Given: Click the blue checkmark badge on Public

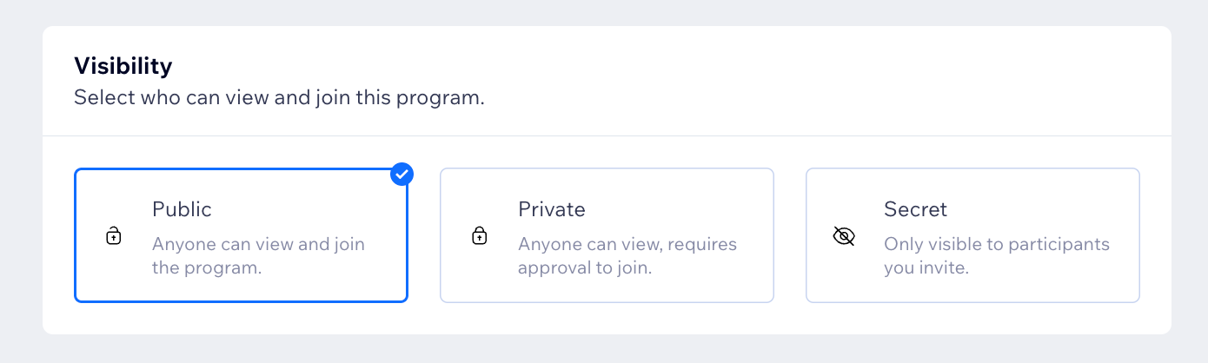Looking at the screenshot, I should pos(401,174).
